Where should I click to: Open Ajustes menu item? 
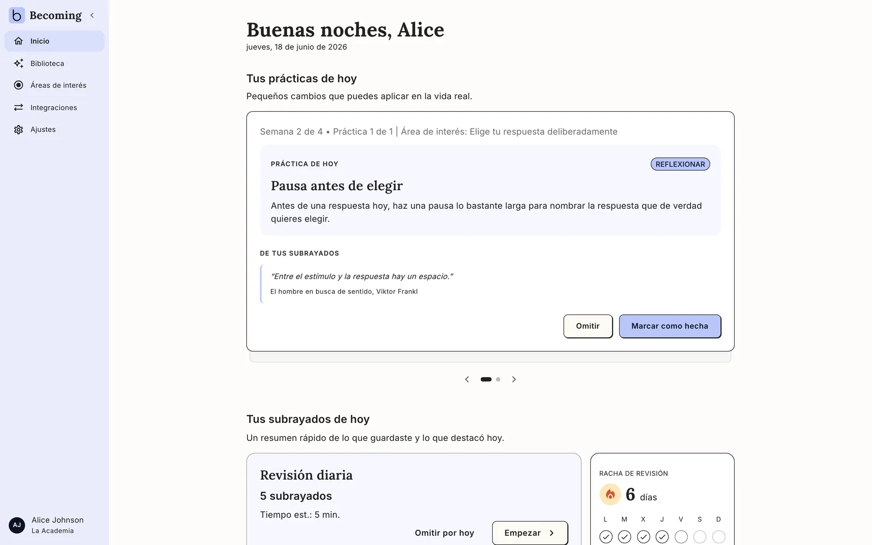[55, 130]
